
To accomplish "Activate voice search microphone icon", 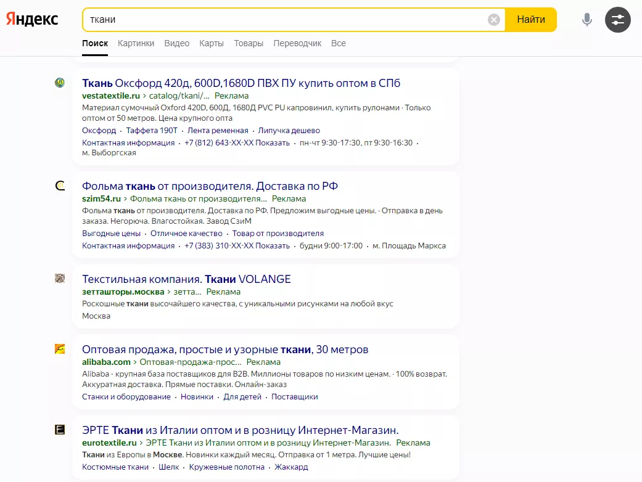I will [586, 20].
